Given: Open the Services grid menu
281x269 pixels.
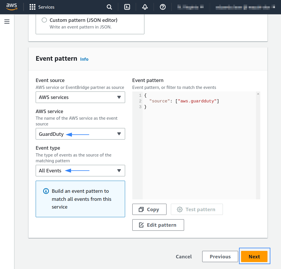Looking at the screenshot, I should [x=33, y=7].
